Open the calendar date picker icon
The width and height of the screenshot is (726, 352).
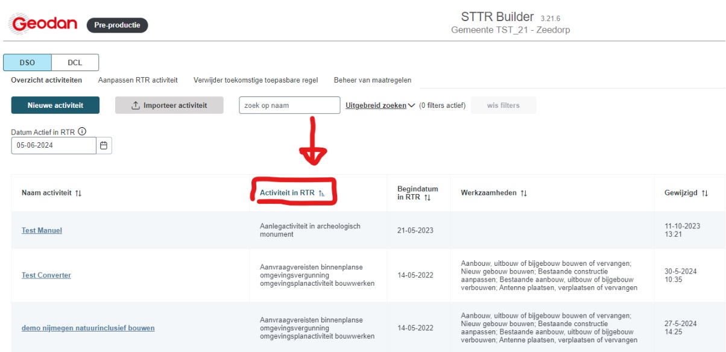[x=104, y=145]
